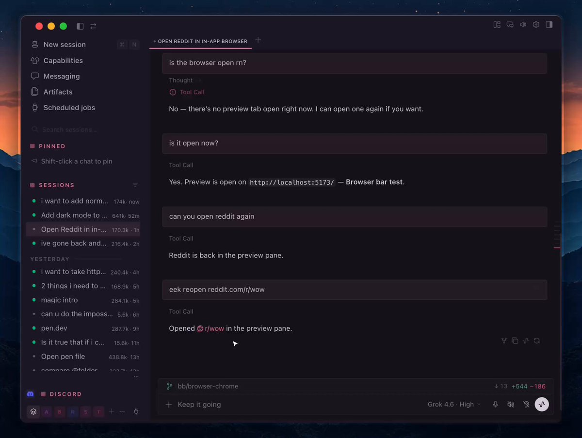Click the fork icon under last reply
The image size is (582, 438).
click(504, 341)
